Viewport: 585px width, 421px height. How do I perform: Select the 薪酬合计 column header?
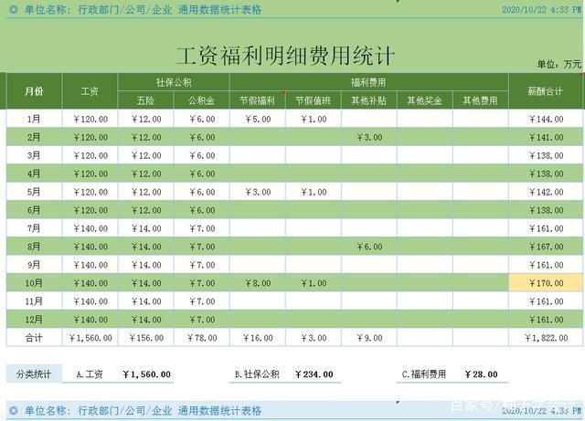pyautogui.click(x=545, y=91)
